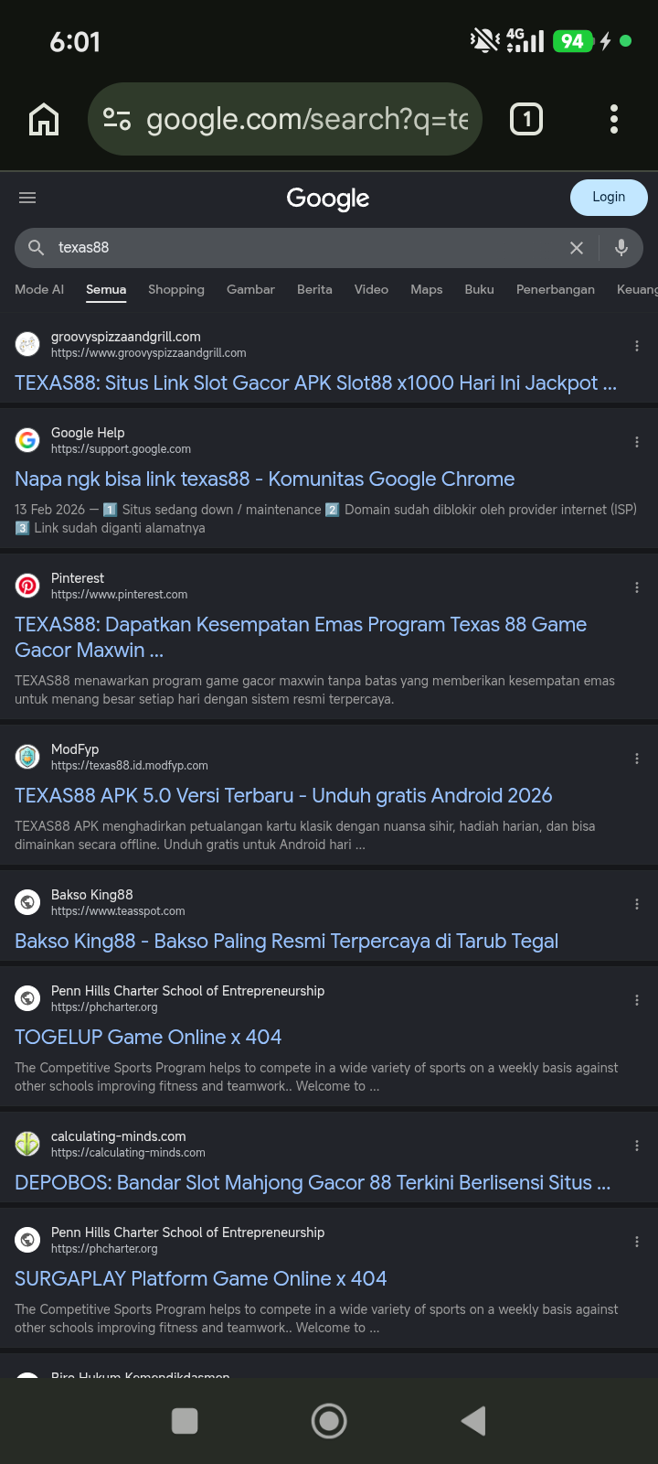The width and height of the screenshot is (658, 1464).
Task: Open the TEXAS88 APK 5.0 Versi Terbaru result
Action: click(283, 796)
